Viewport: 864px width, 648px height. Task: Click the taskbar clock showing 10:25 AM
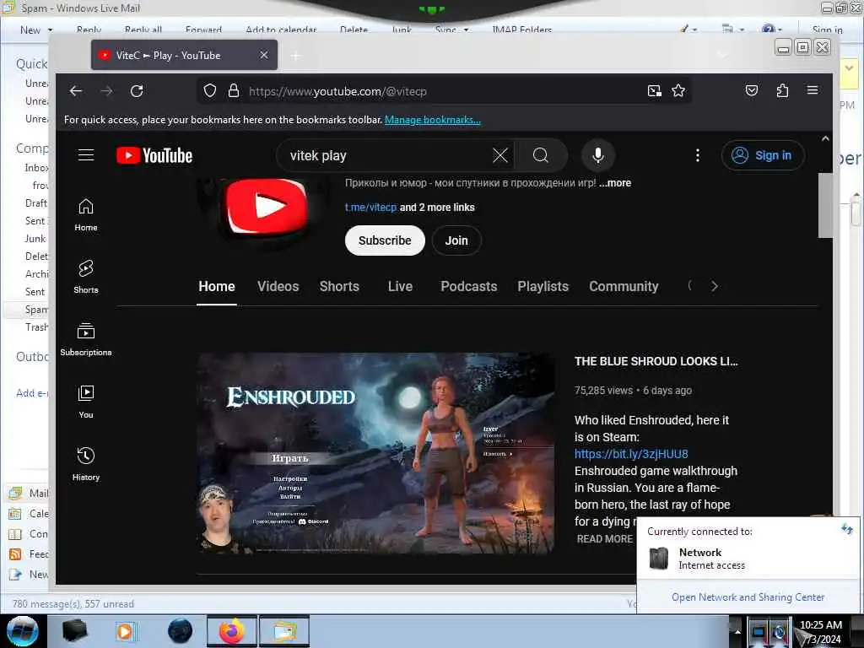point(820,631)
